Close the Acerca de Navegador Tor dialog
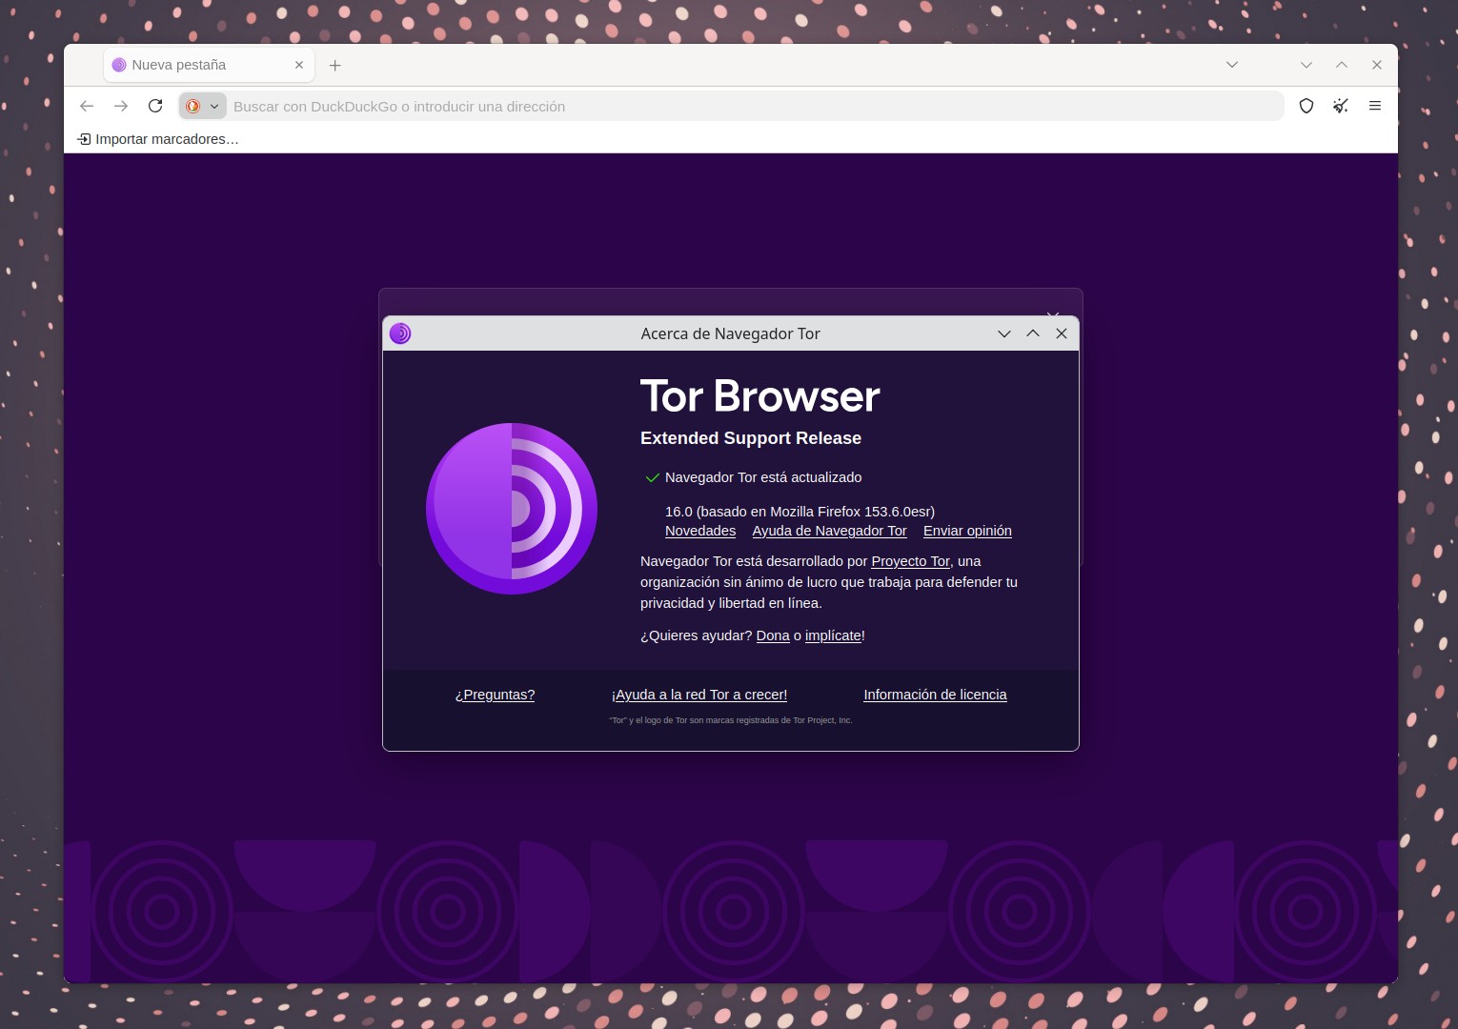 click(x=1062, y=333)
